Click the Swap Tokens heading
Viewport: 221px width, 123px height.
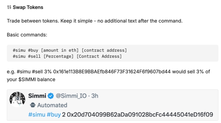coord(28,7)
